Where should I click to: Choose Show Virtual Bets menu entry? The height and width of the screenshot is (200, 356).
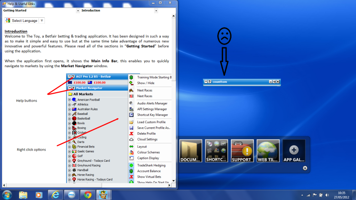click(149, 177)
